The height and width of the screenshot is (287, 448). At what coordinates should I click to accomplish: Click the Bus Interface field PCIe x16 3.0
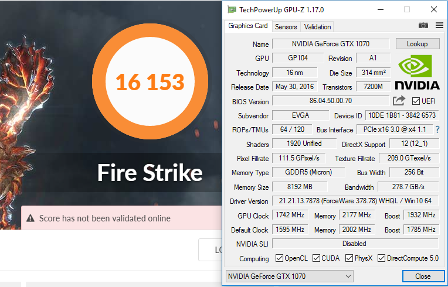(x=395, y=129)
